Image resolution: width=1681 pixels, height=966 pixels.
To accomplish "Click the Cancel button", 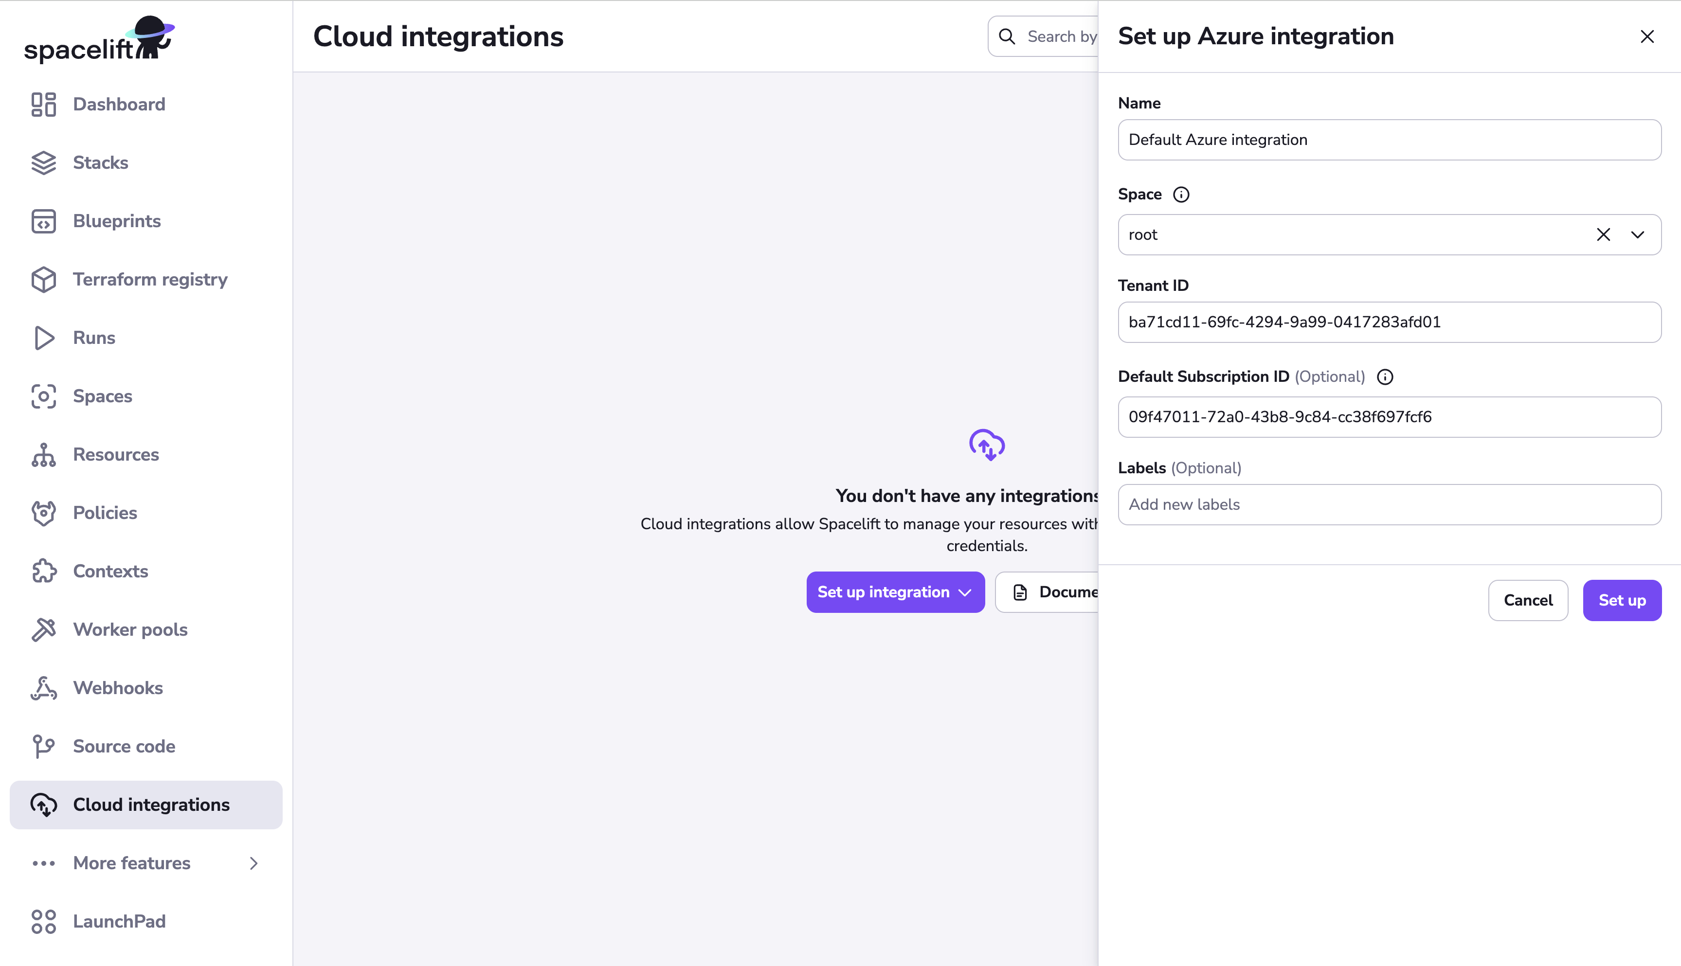I will [x=1528, y=600].
